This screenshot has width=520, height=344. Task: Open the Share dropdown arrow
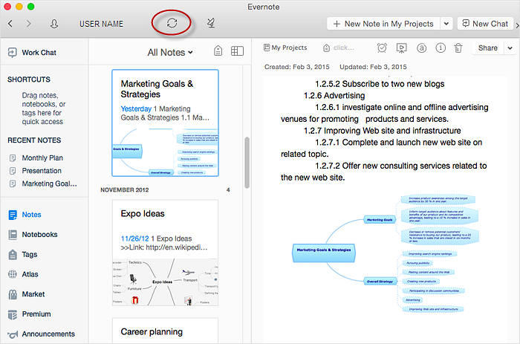(510, 48)
